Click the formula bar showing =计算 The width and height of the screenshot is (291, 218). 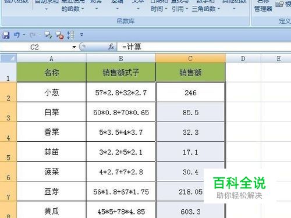[204, 47]
